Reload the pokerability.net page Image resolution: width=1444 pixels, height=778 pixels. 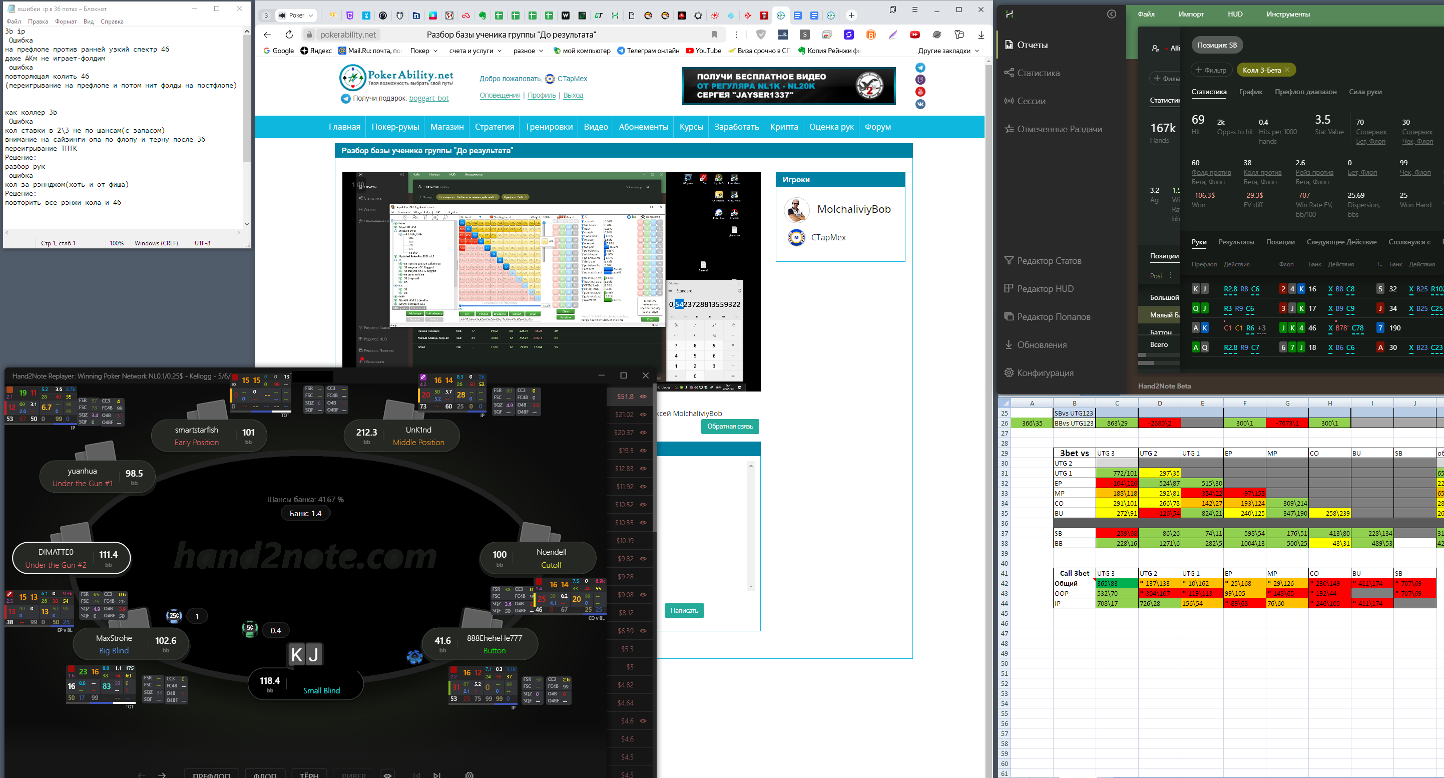point(289,35)
